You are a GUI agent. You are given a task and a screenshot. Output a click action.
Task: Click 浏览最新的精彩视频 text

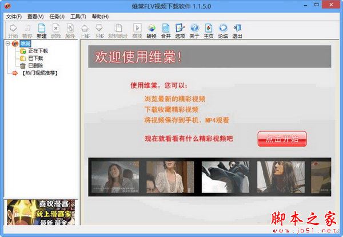click(174, 99)
